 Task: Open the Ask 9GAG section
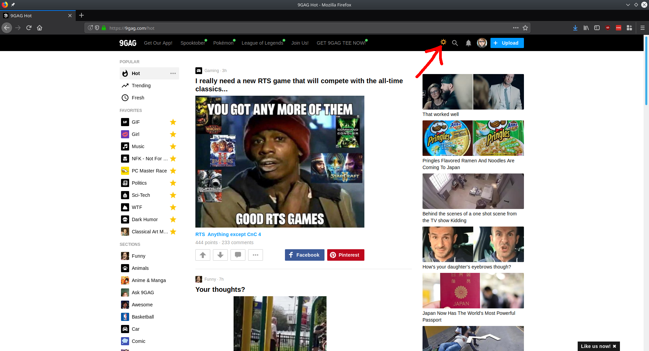tap(149, 292)
